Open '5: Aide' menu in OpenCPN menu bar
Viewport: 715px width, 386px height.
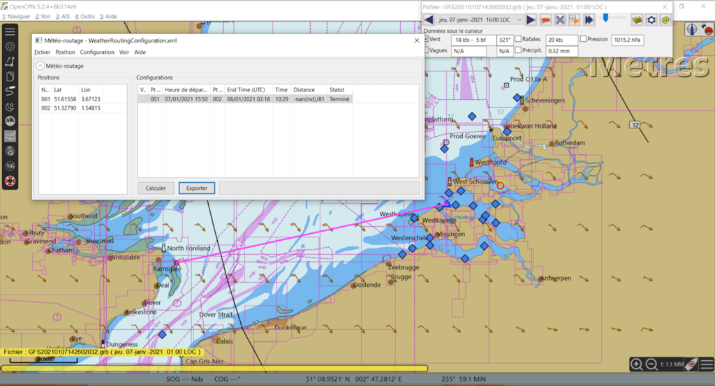tap(108, 17)
